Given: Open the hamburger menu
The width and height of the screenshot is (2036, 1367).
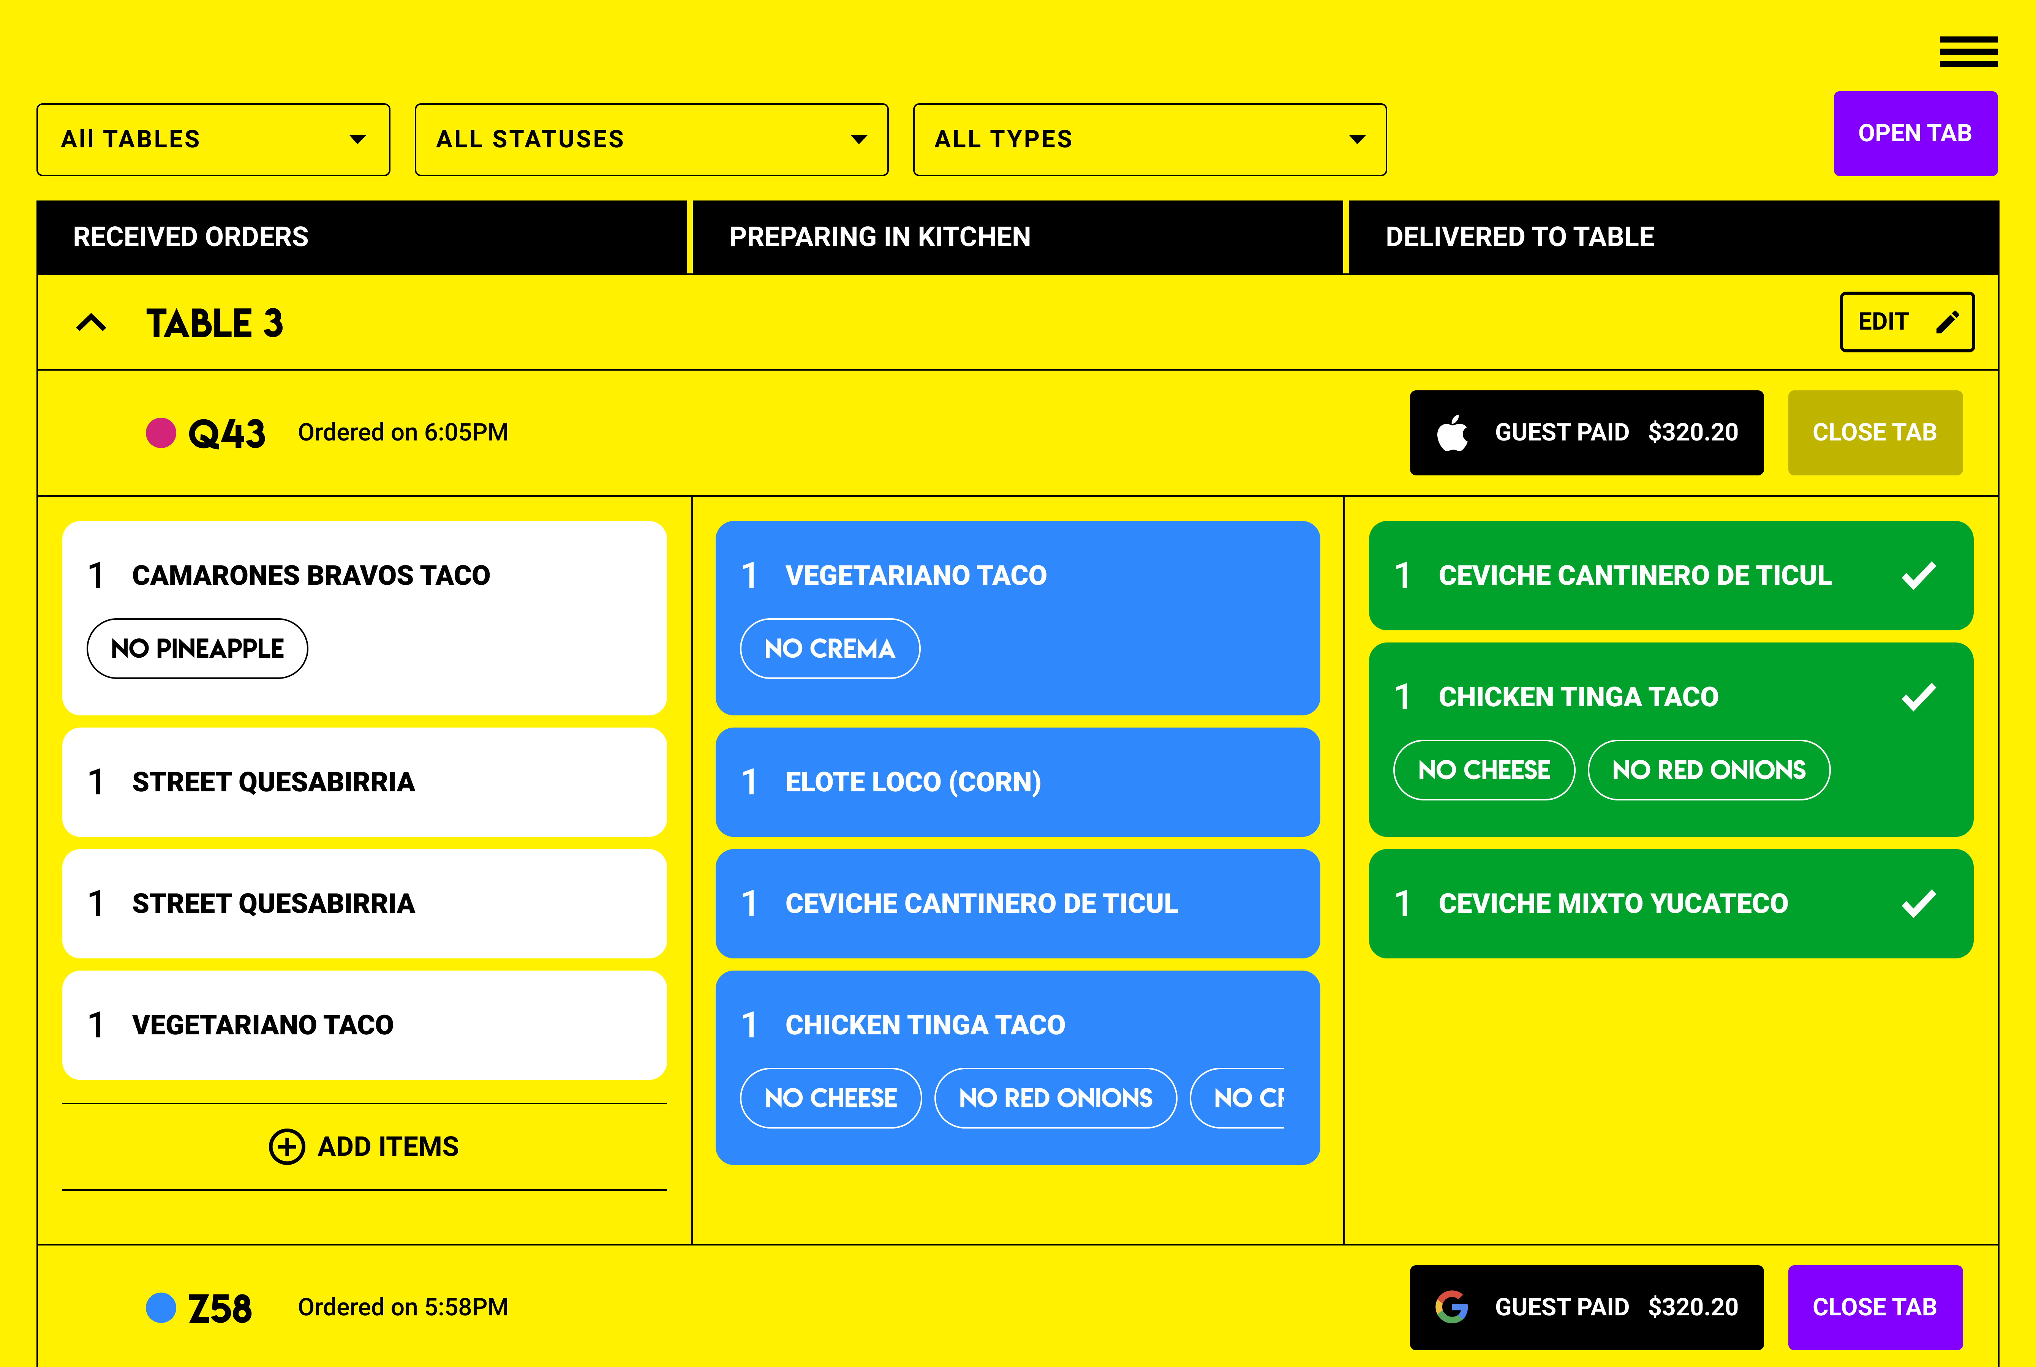Looking at the screenshot, I should [x=1968, y=51].
